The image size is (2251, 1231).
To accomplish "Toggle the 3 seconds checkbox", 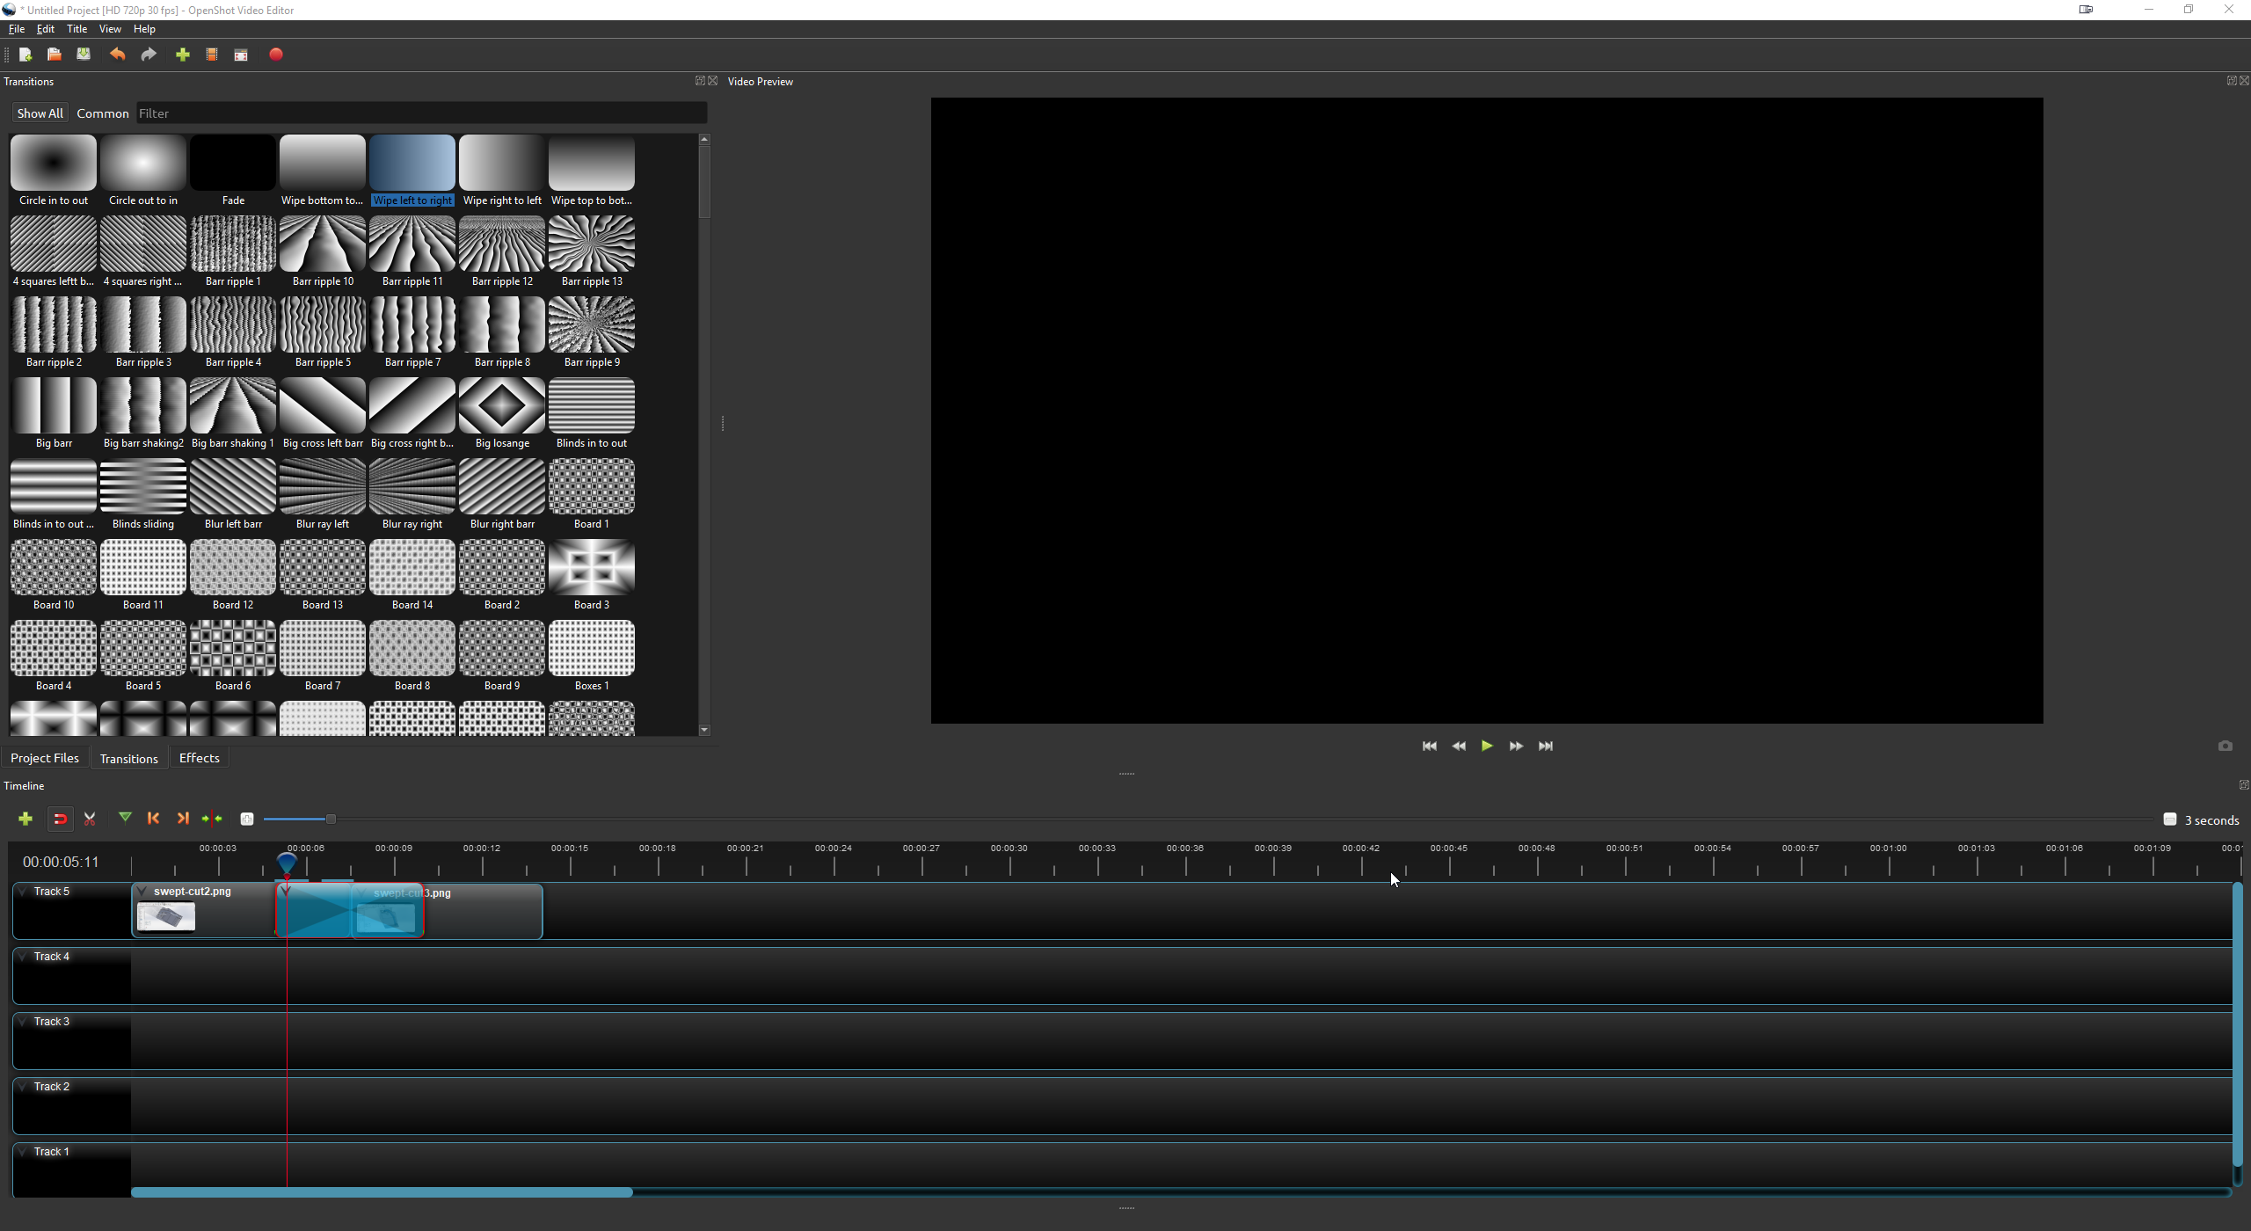I will (x=2169, y=819).
